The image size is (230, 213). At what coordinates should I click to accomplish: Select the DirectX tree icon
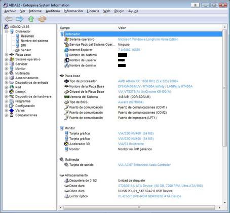12,92
